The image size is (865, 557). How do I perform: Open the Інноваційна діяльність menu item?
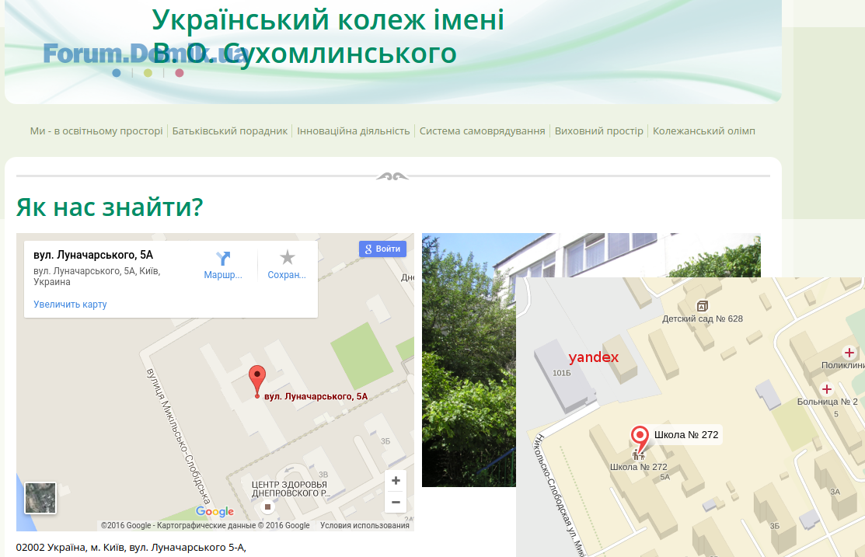(x=354, y=131)
